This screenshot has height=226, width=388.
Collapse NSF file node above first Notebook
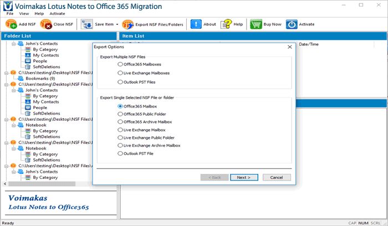[x=7, y=120]
